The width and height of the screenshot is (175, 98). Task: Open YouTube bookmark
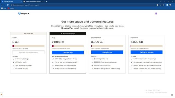coord(11,8)
